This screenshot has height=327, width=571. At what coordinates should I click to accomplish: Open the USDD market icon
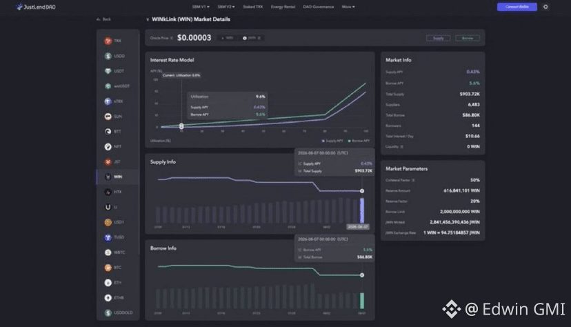[108, 56]
